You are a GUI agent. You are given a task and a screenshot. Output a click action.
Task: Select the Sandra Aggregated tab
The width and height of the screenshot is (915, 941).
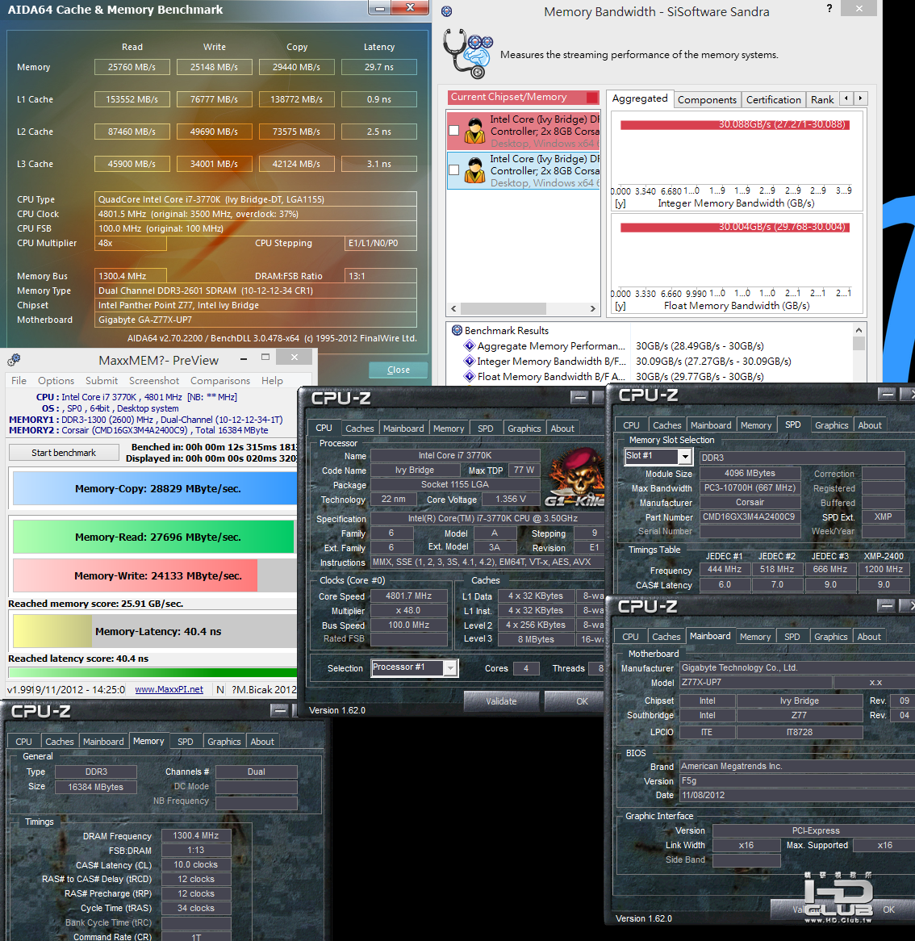640,98
